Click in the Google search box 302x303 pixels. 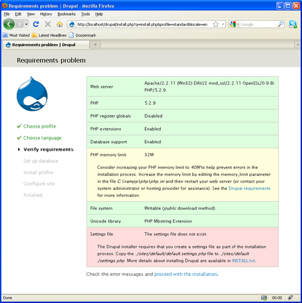259,24
